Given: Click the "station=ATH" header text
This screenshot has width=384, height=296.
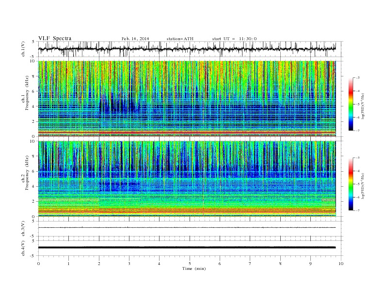Looking at the screenshot, I should [180, 39].
